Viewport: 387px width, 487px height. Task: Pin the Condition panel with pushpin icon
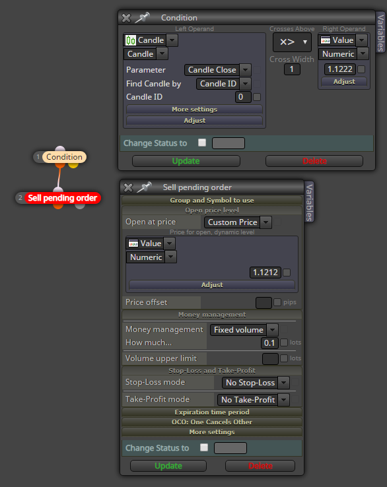click(x=143, y=17)
